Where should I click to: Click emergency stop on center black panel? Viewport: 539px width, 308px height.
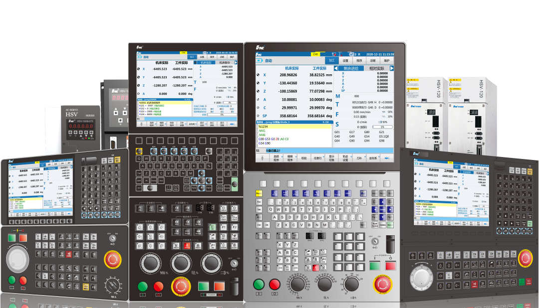(181, 287)
